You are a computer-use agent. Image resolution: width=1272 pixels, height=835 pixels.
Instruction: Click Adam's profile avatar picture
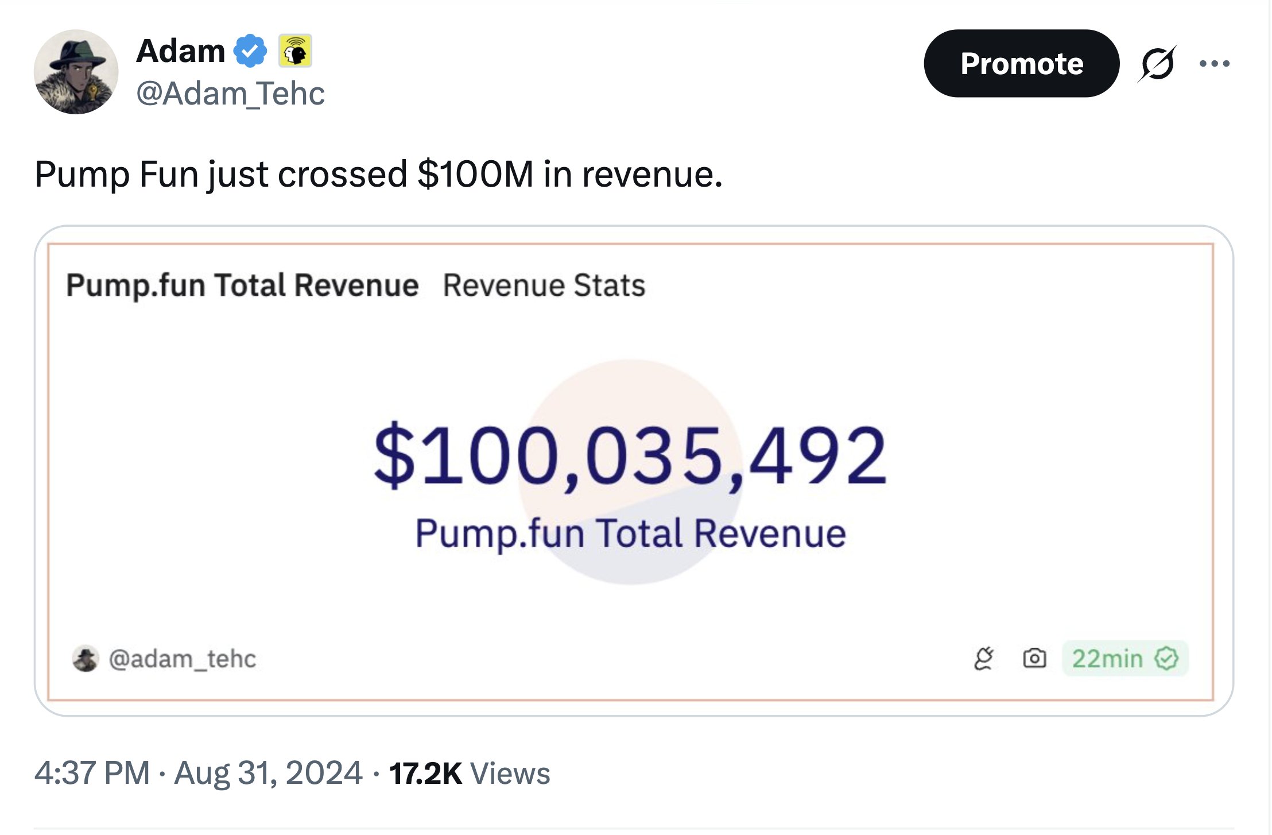[76, 72]
